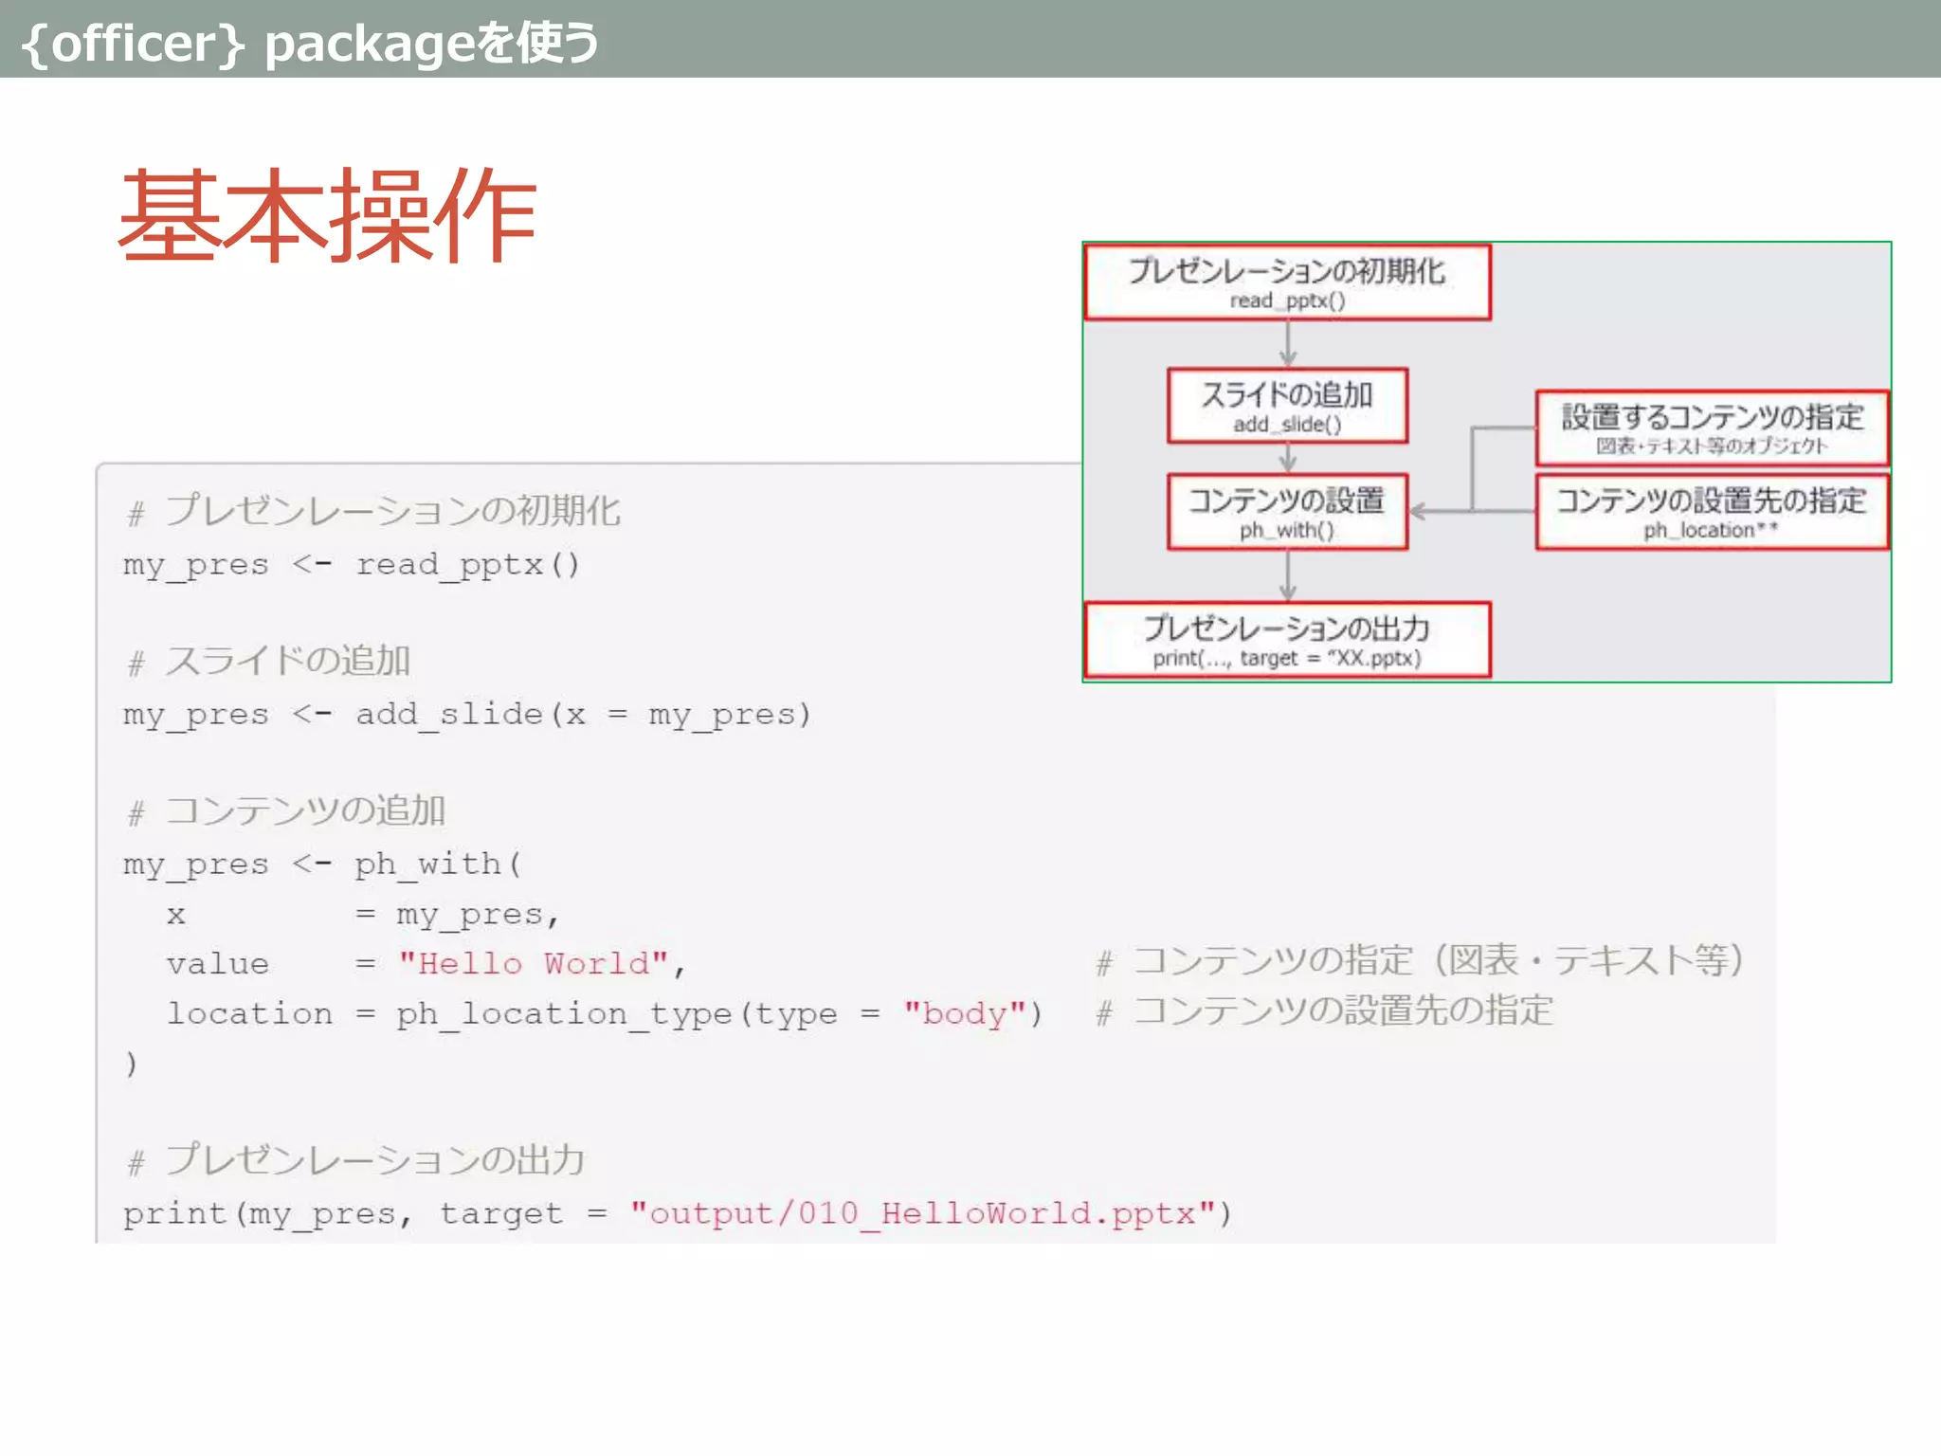The height and width of the screenshot is (1456, 1941).
Task: Click the code line 'my_pres <- read_pptx()'
Action: click(351, 565)
